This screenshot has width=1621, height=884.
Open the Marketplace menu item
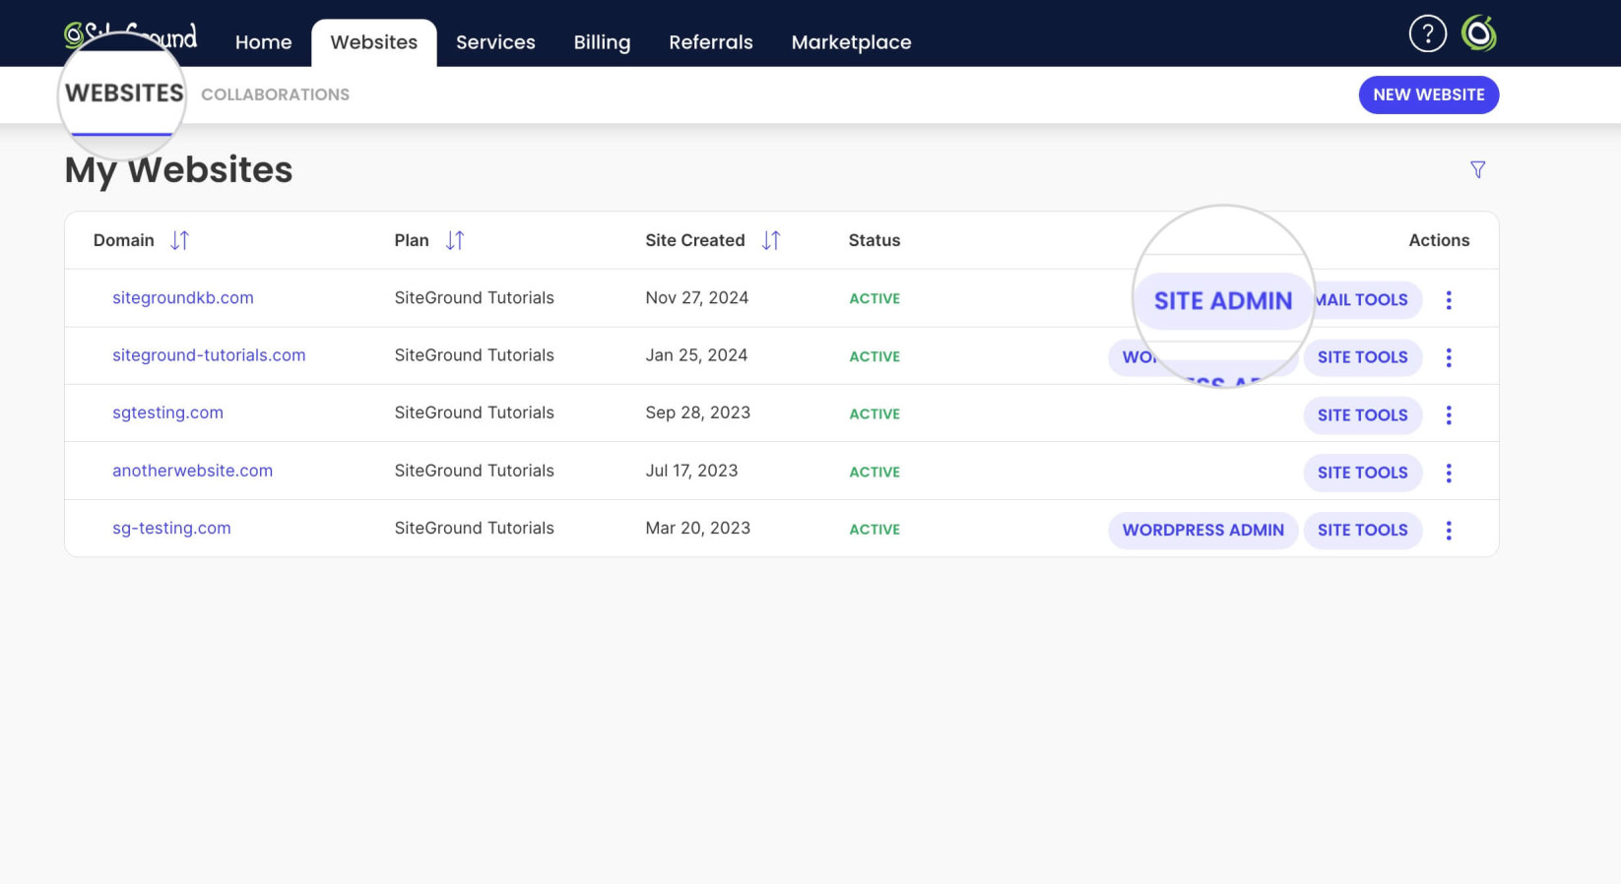[x=851, y=42]
